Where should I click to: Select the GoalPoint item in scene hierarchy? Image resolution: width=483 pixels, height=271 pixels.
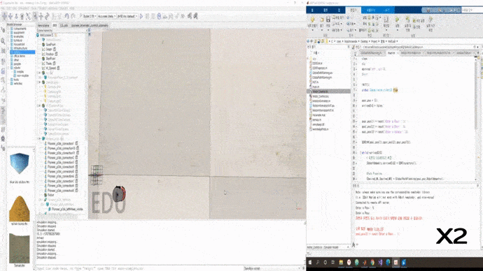(50, 45)
